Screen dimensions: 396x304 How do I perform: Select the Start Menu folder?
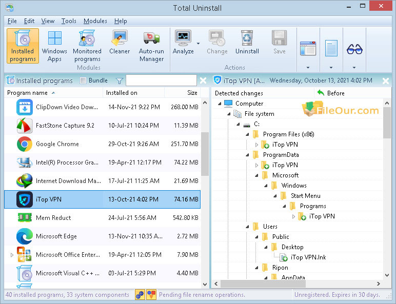click(306, 196)
